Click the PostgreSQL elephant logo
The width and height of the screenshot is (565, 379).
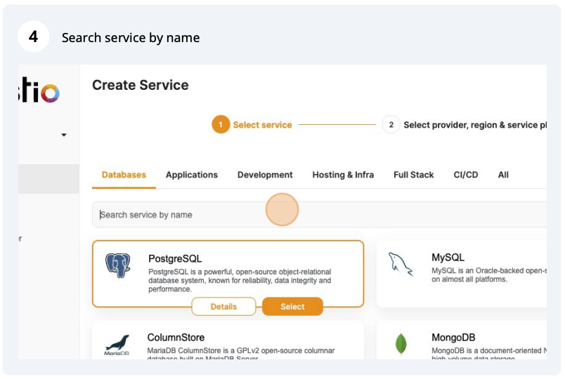118,266
